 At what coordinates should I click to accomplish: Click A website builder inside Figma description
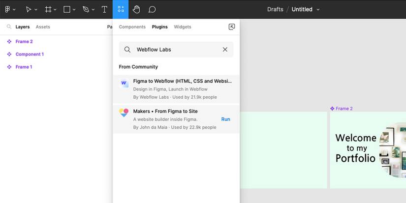165,119
